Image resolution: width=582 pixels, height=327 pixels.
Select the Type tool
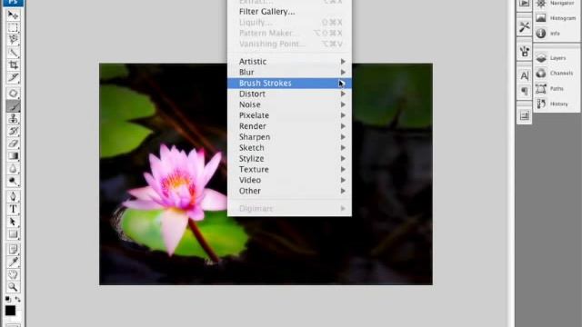tap(13, 209)
